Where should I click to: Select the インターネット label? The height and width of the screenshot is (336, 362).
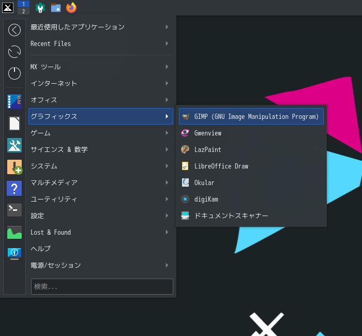tap(54, 83)
